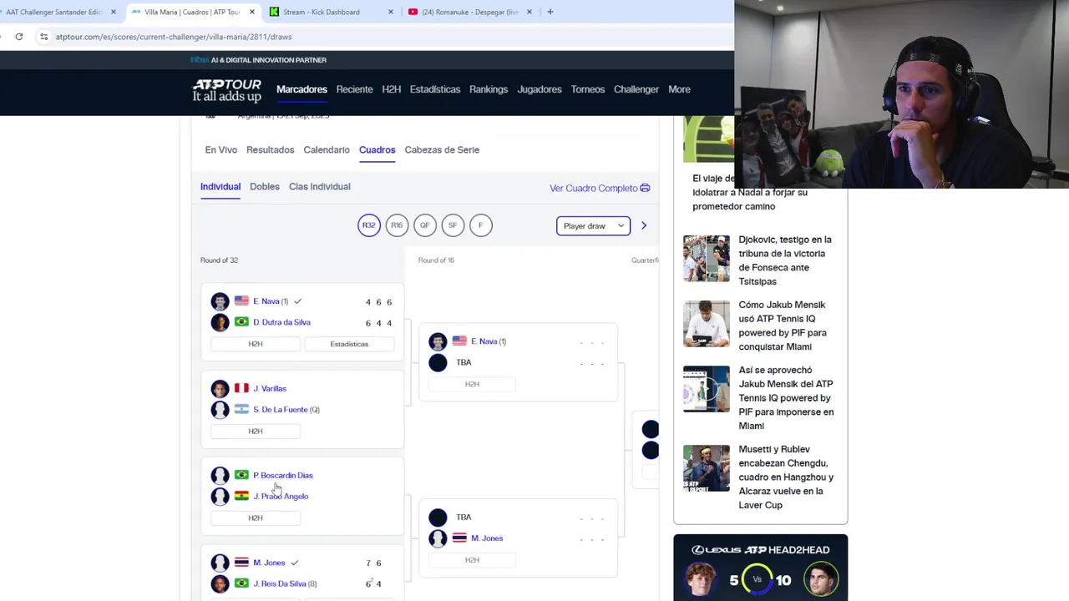
Task: Select the R32 round button
Action: click(368, 225)
